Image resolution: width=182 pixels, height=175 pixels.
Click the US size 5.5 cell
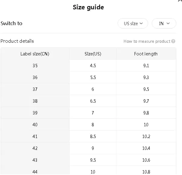click(93, 78)
